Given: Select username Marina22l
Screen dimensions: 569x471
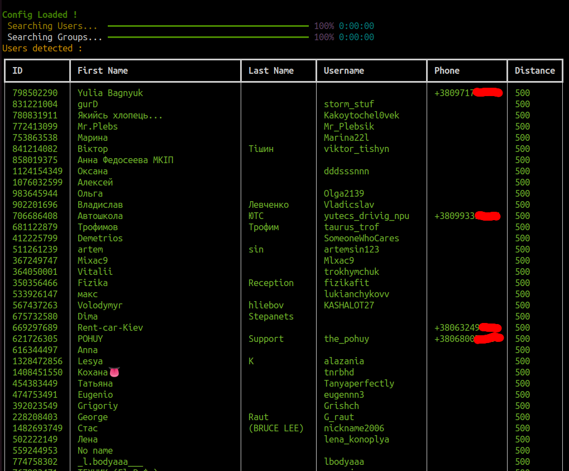Looking at the screenshot, I should (x=346, y=138).
